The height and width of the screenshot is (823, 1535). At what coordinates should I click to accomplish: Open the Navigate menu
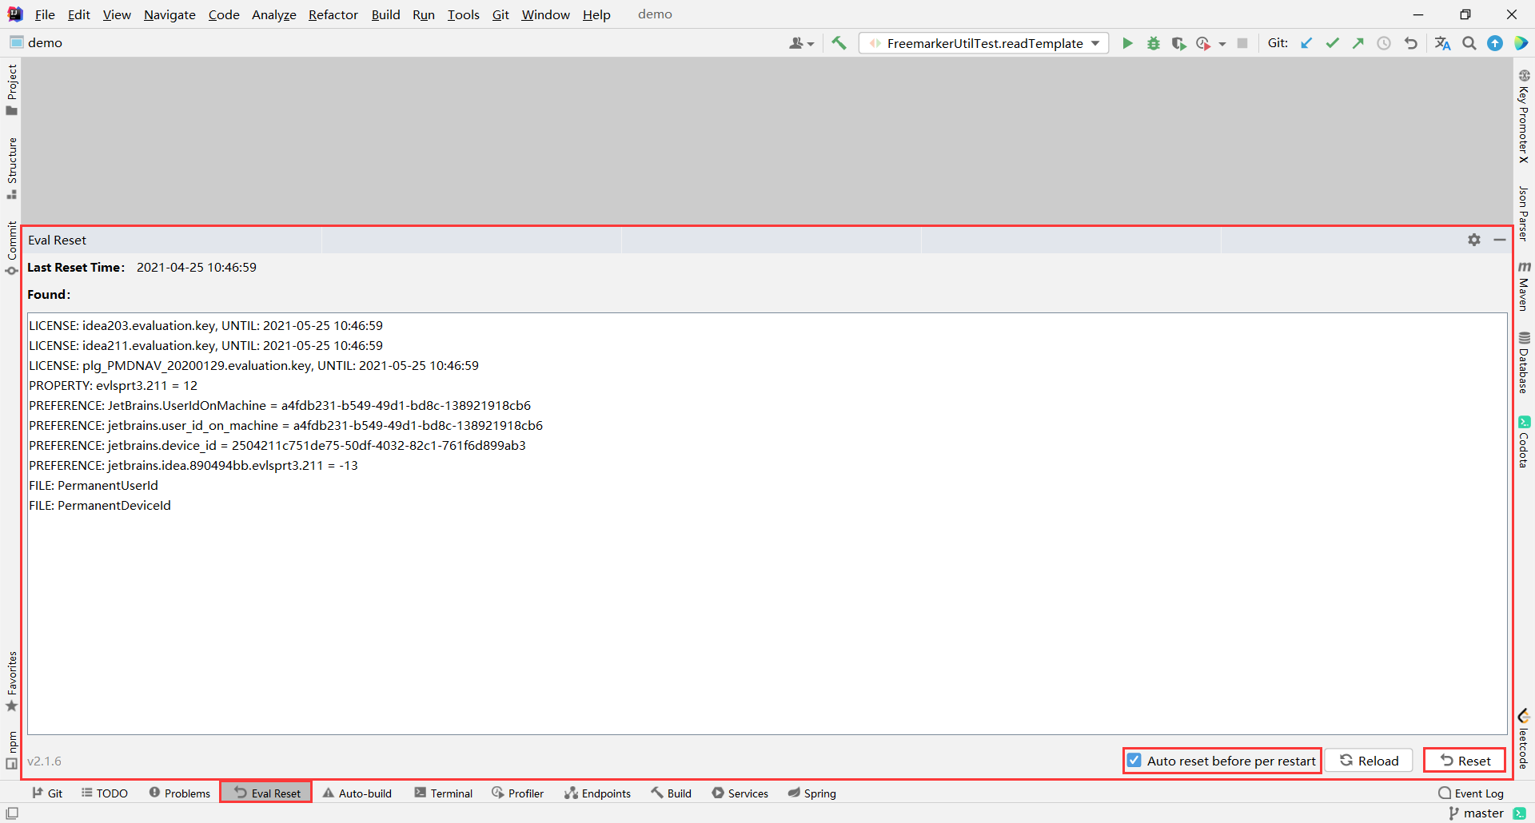coord(169,14)
